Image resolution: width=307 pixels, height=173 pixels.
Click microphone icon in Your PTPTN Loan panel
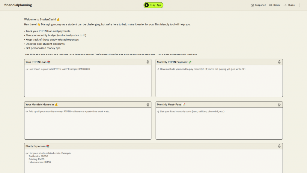148,62
